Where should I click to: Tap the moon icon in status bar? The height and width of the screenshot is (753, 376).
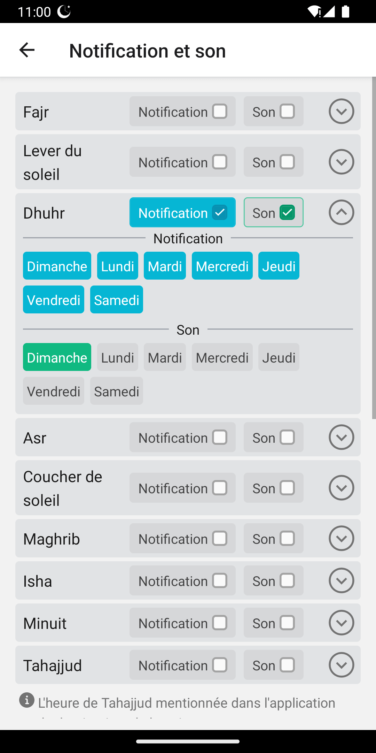click(x=64, y=12)
